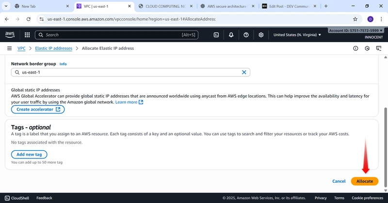This screenshot has width=388, height=203.
Task: Open a new browser tab with plus
Action: click(x=326, y=6)
